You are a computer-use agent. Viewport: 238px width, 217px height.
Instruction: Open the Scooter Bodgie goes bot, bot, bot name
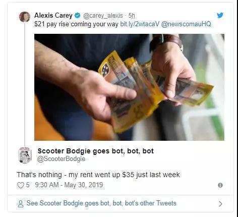pyautogui.click(x=96, y=151)
